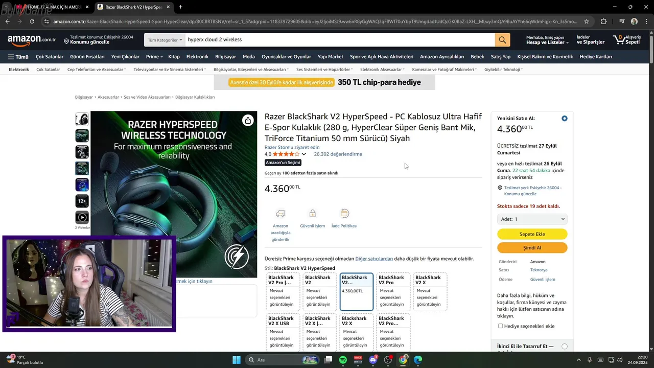Open the Windows Start menu
Viewport: 654px width, 368px height.
[237, 360]
